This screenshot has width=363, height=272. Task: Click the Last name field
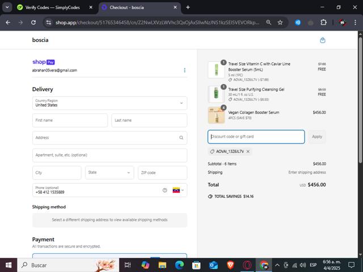(149, 120)
